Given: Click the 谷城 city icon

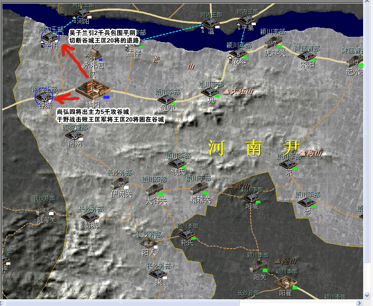Looking at the screenshot, I should click(x=44, y=97).
